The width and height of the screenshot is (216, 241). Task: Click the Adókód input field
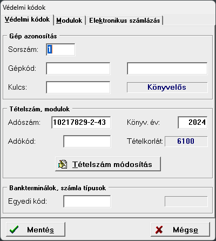point(87,142)
